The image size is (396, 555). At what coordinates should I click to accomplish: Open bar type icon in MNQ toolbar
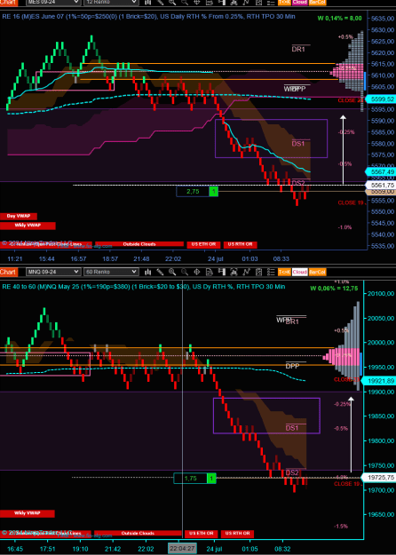[x=148, y=272]
